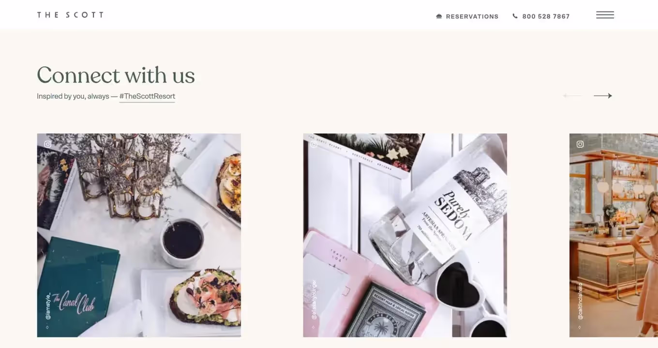Click diamond marker below @iamstyle_ username
This screenshot has width=658, height=348.
click(47, 327)
